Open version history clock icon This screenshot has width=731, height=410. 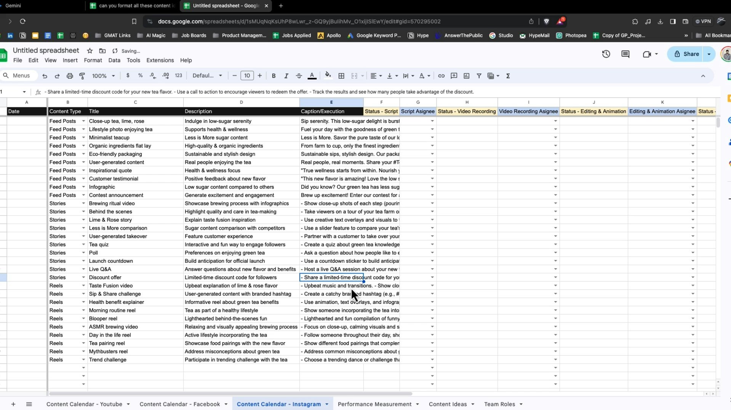[x=606, y=54]
